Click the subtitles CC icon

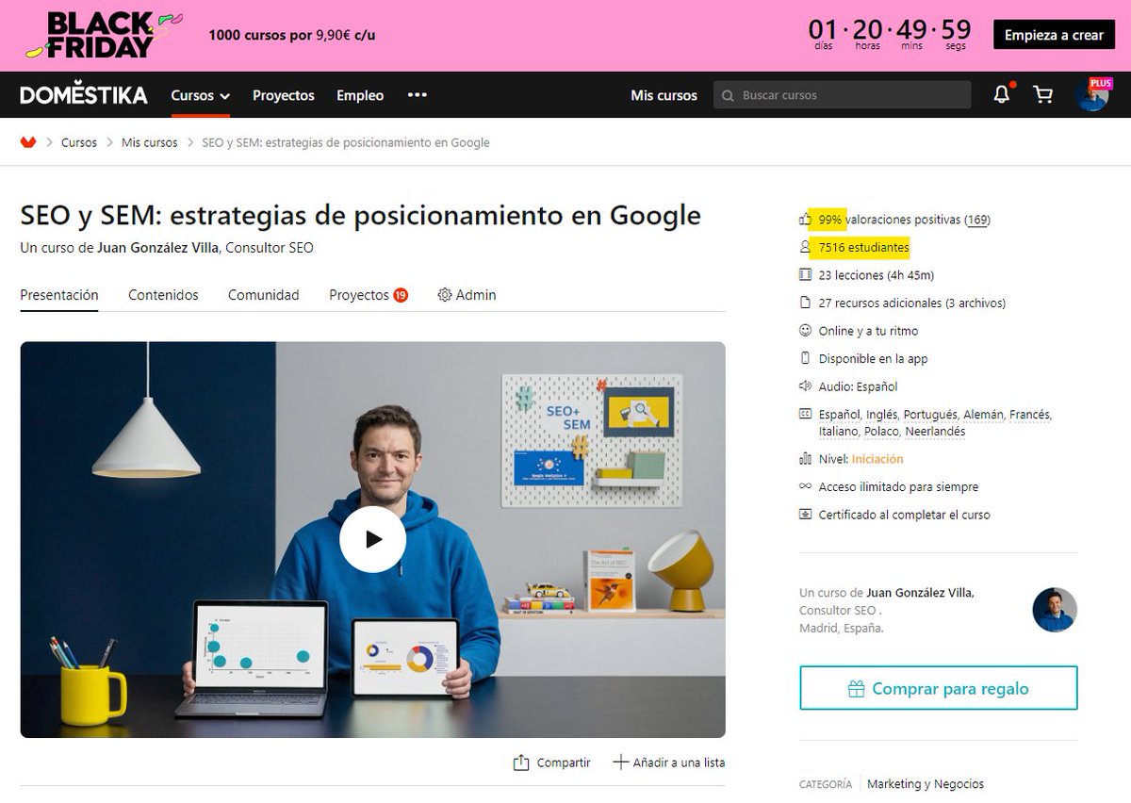coord(805,414)
